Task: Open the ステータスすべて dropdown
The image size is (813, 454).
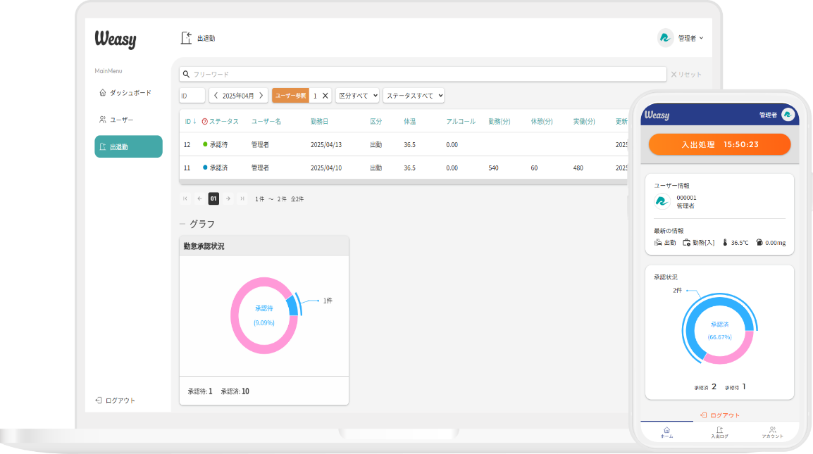Action: 414,95
